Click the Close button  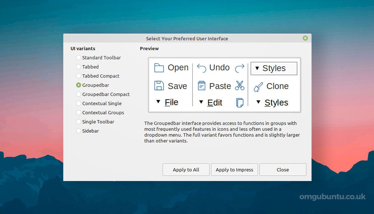click(283, 170)
